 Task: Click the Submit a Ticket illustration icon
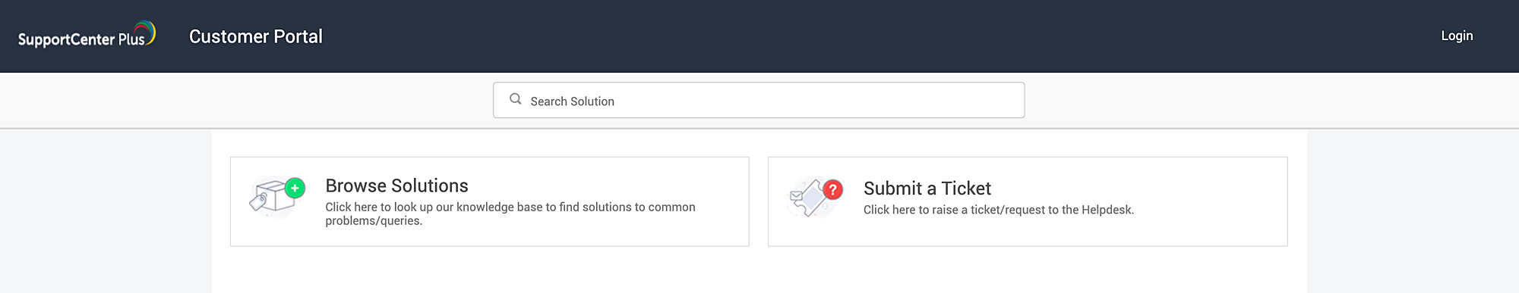pyautogui.click(x=815, y=197)
